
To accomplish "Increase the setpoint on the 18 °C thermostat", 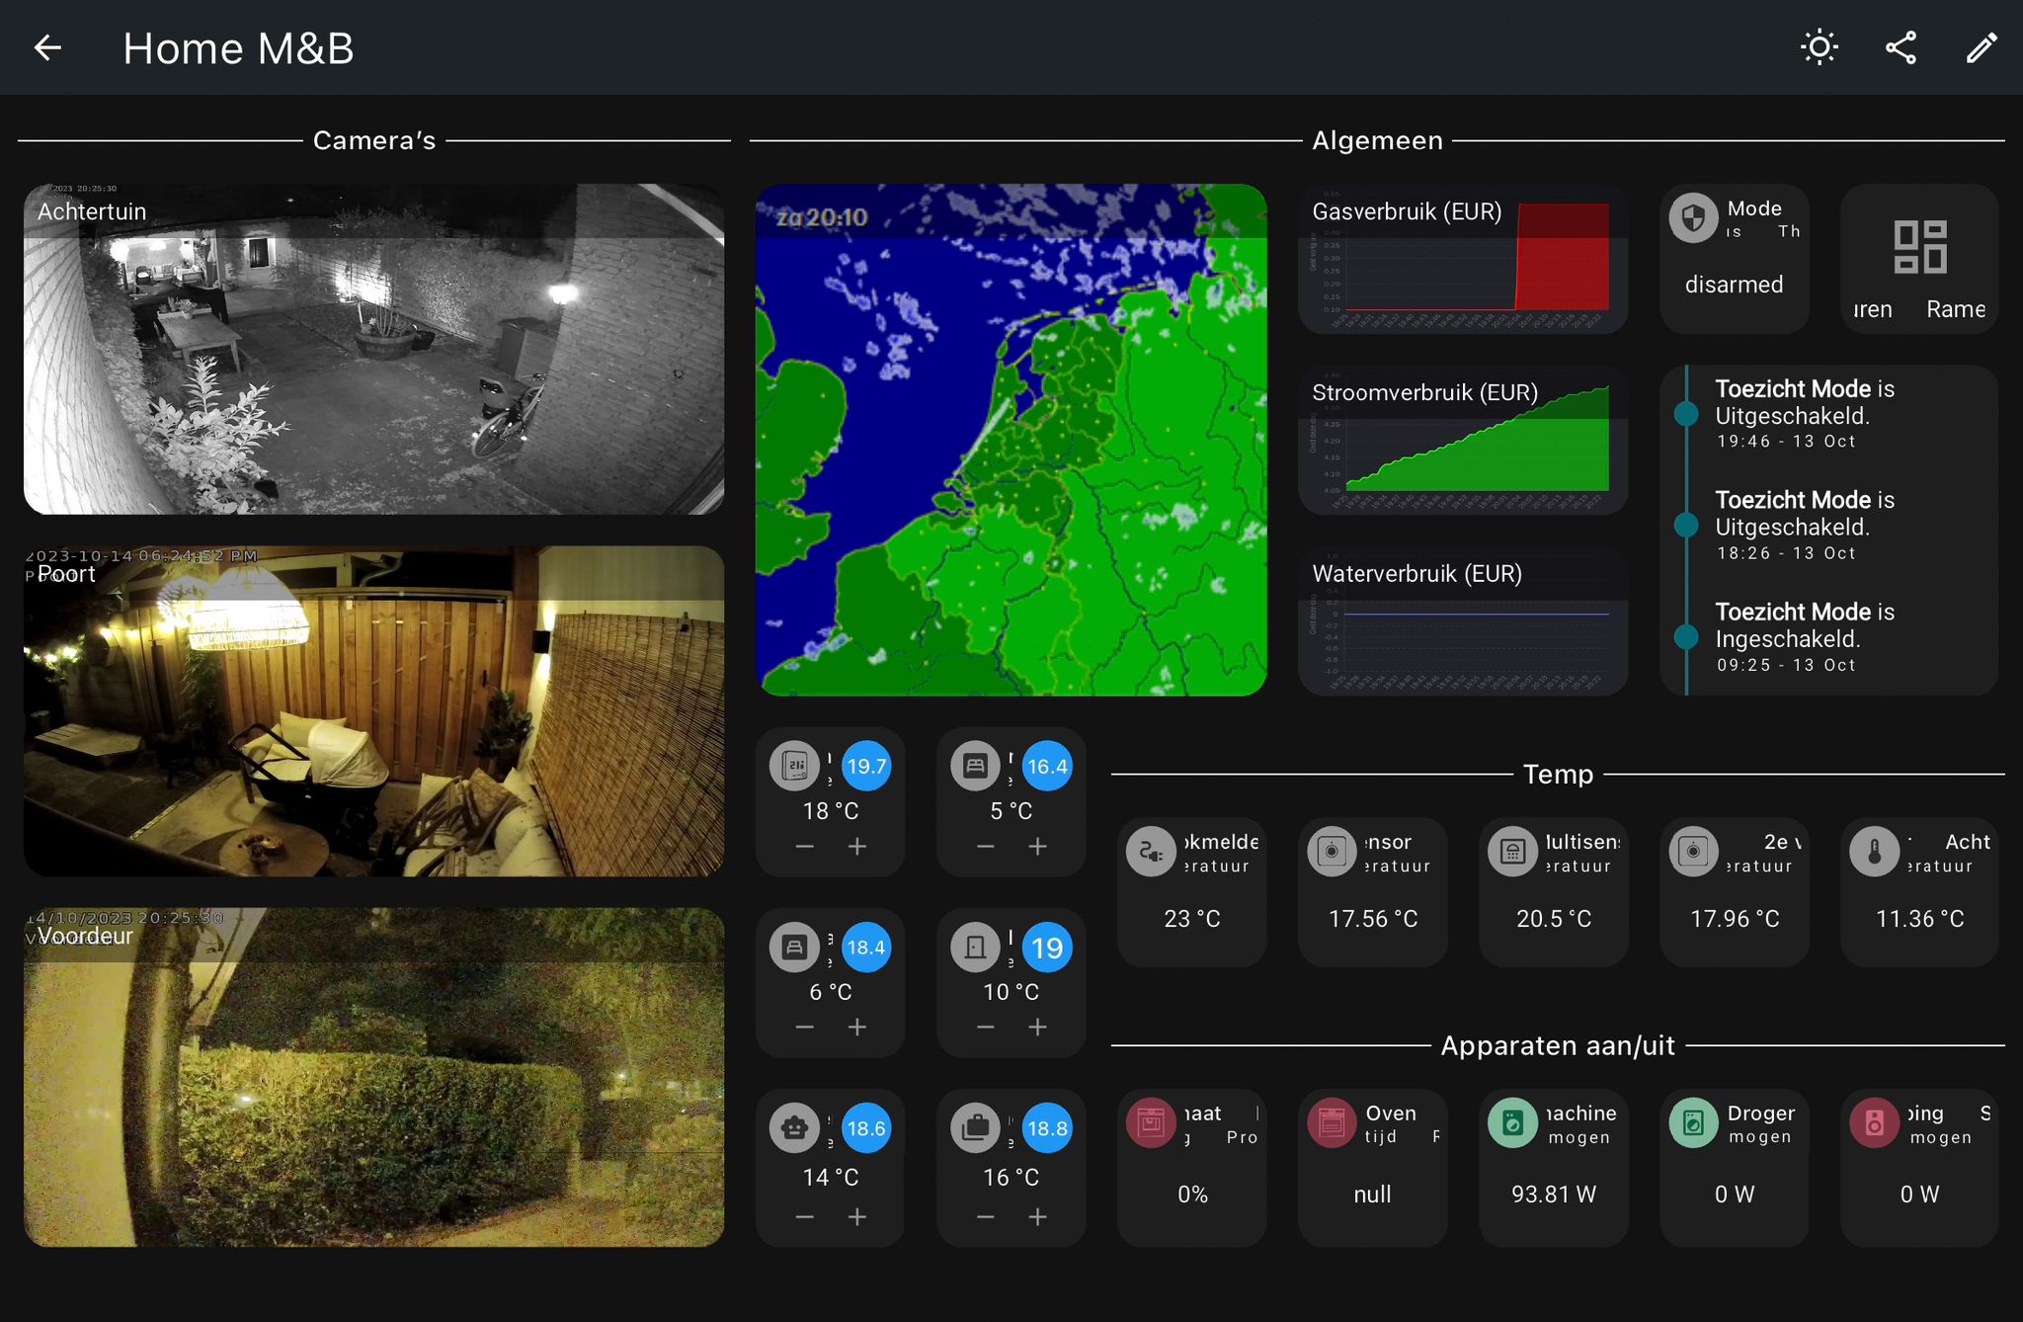I will click(857, 847).
